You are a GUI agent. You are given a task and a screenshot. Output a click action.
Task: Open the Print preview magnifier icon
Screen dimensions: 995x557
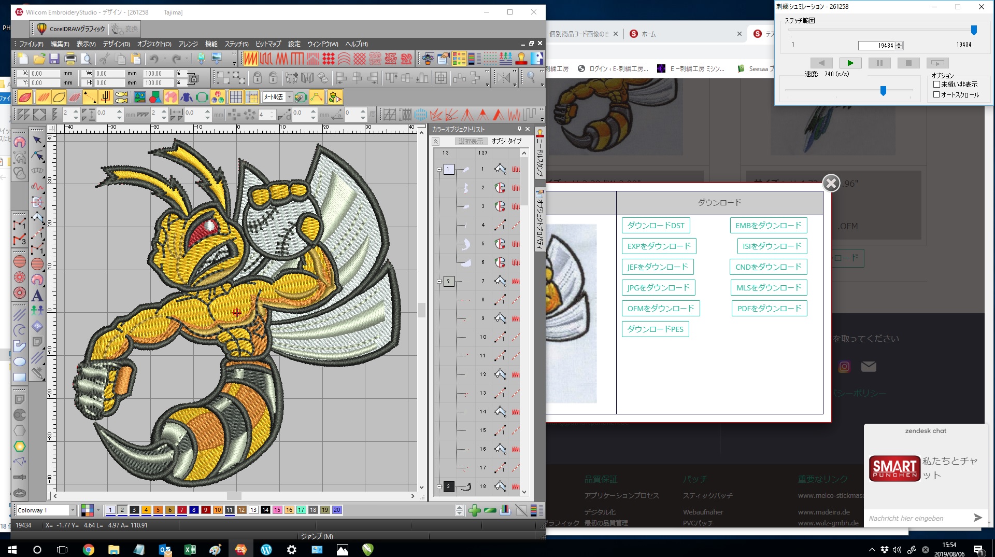coord(86,59)
